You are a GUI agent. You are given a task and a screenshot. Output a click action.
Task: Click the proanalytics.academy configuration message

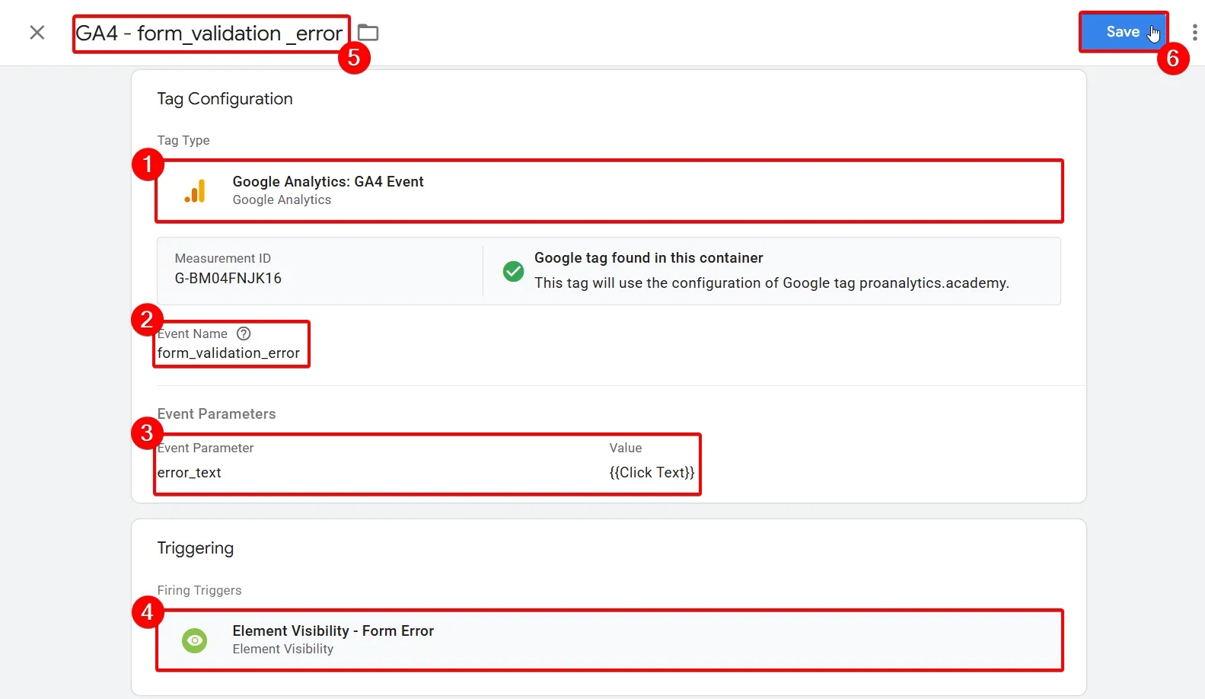click(772, 283)
